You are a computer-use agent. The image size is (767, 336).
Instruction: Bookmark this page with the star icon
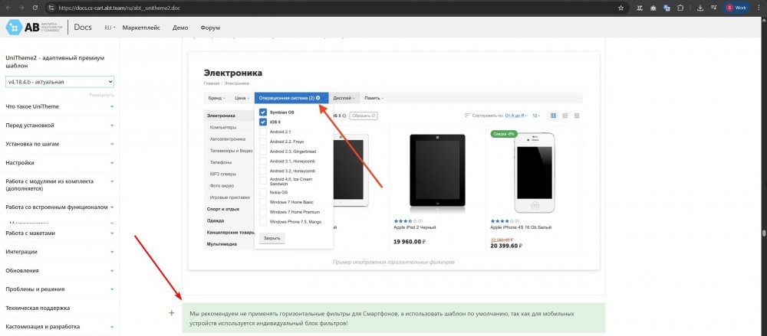pyautogui.click(x=619, y=7)
